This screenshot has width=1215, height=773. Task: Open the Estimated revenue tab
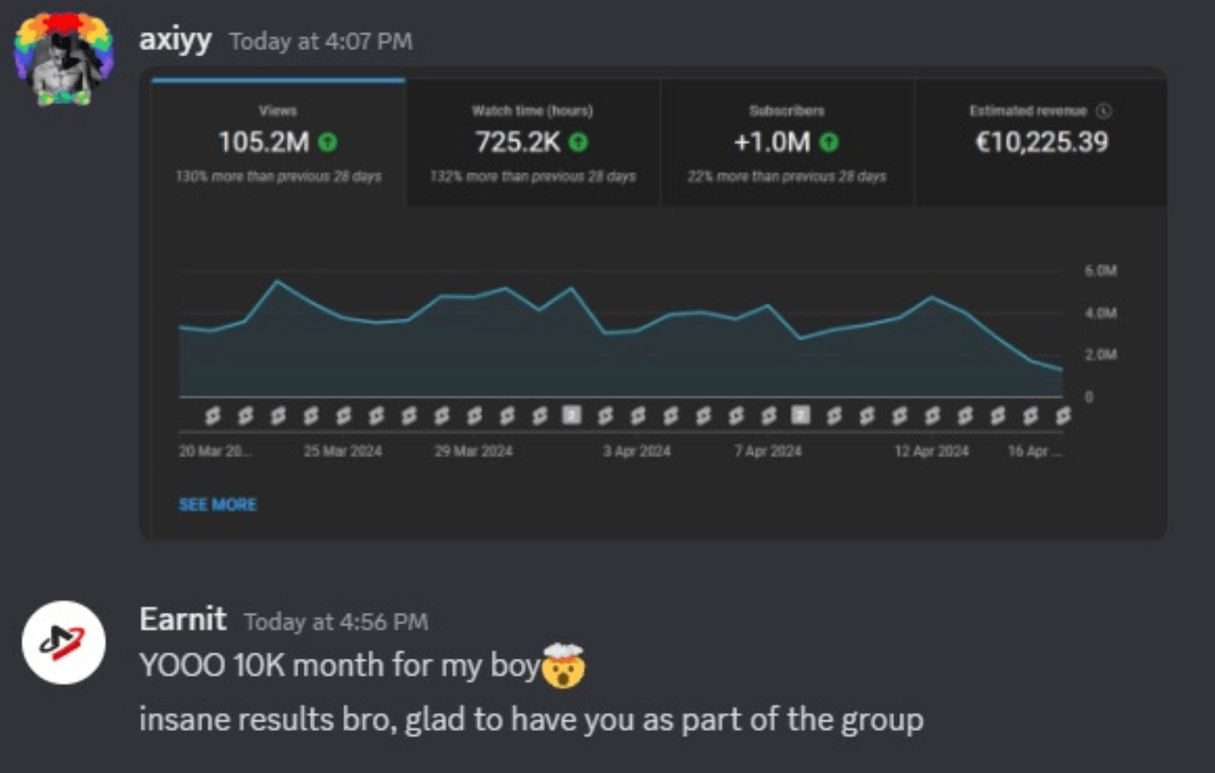1040,142
